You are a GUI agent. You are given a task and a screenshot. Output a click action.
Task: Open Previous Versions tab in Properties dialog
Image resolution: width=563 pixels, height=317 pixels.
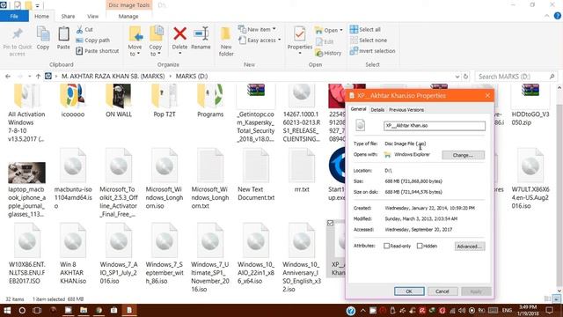406,109
